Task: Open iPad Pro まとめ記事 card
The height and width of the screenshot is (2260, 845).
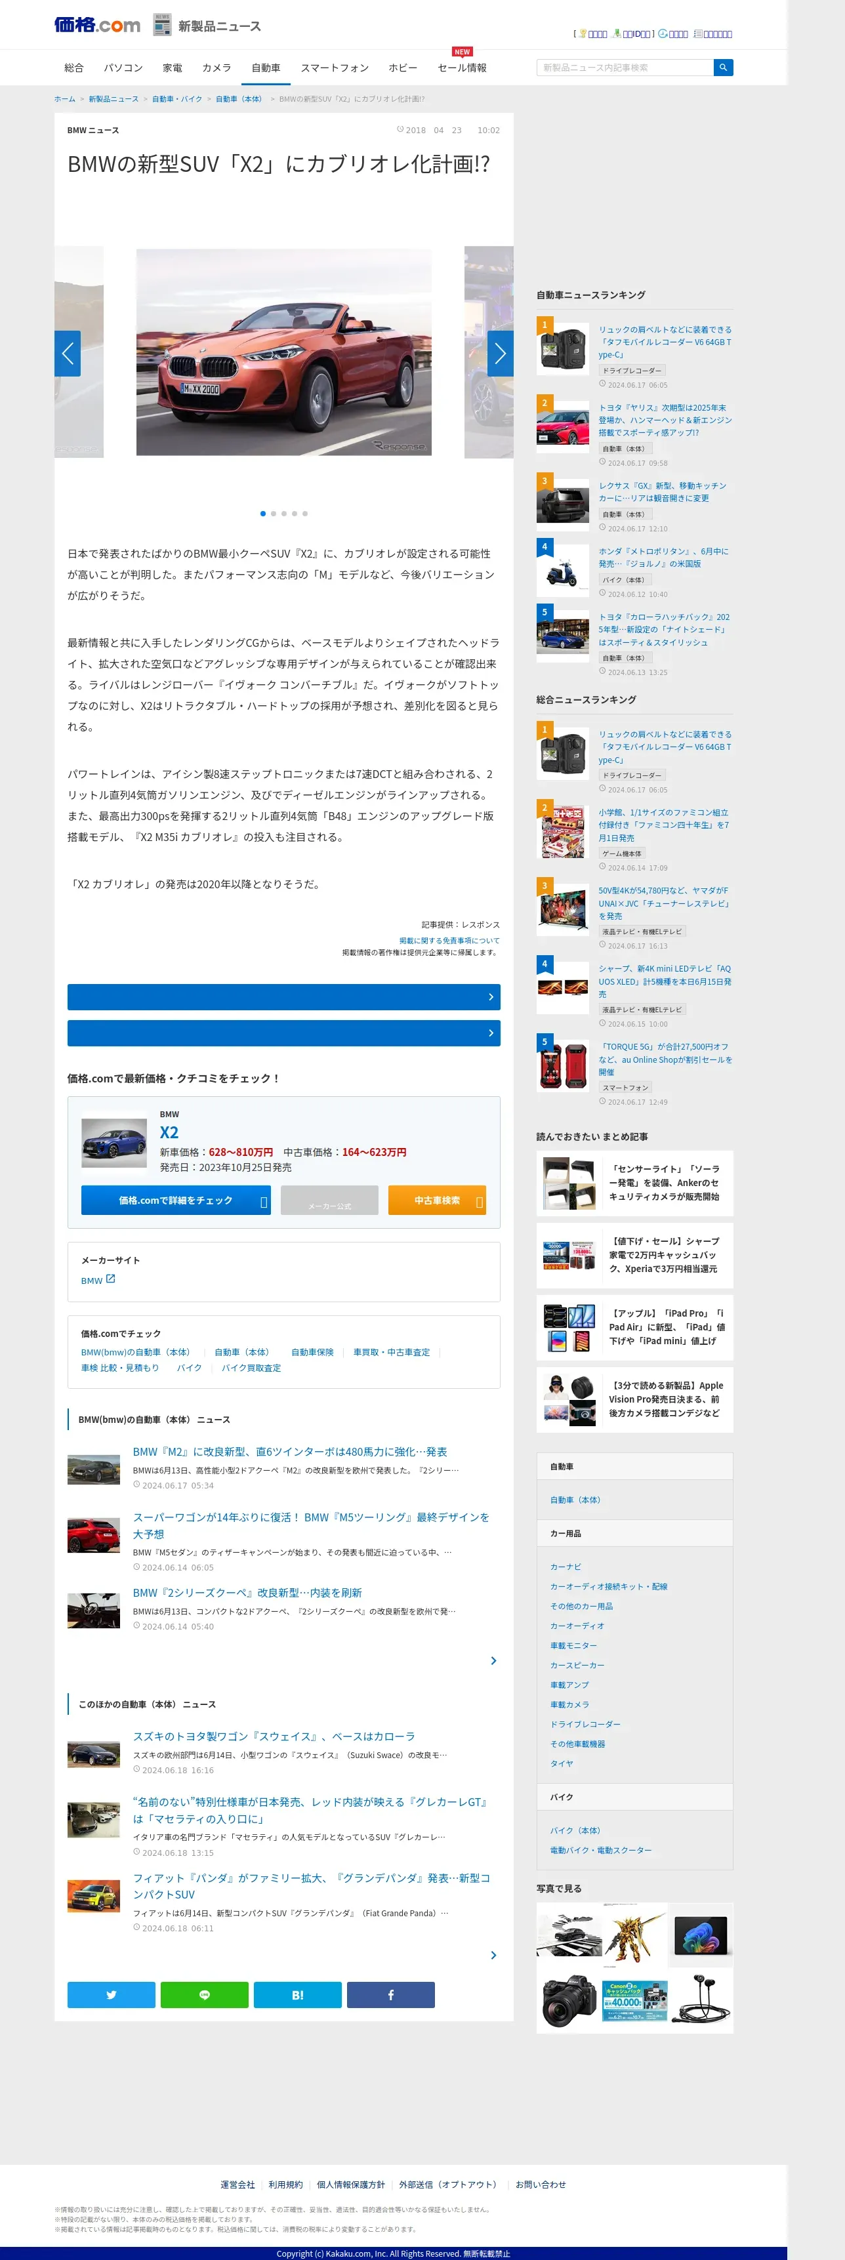Action: (634, 1327)
